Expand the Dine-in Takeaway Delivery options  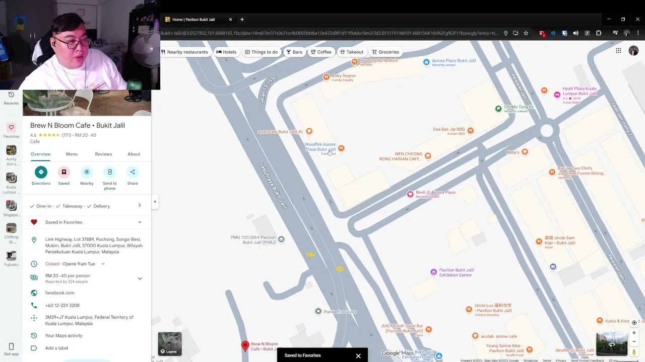[x=140, y=205]
